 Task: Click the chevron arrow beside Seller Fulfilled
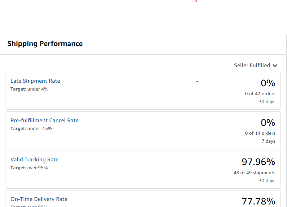click(275, 65)
